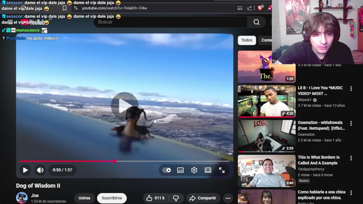The width and height of the screenshot is (363, 204).
Task: Enter fullscreen with the expand icon
Action: [222, 170]
